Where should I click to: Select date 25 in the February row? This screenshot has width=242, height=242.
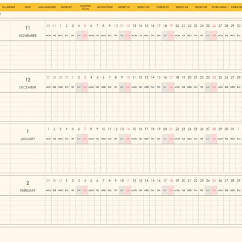(214, 181)
